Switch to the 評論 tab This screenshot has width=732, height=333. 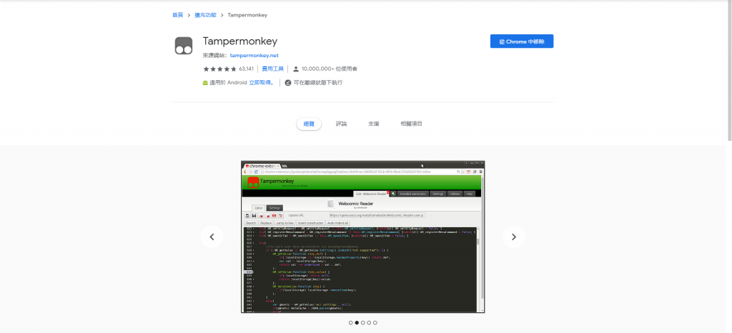(x=341, y=124)
